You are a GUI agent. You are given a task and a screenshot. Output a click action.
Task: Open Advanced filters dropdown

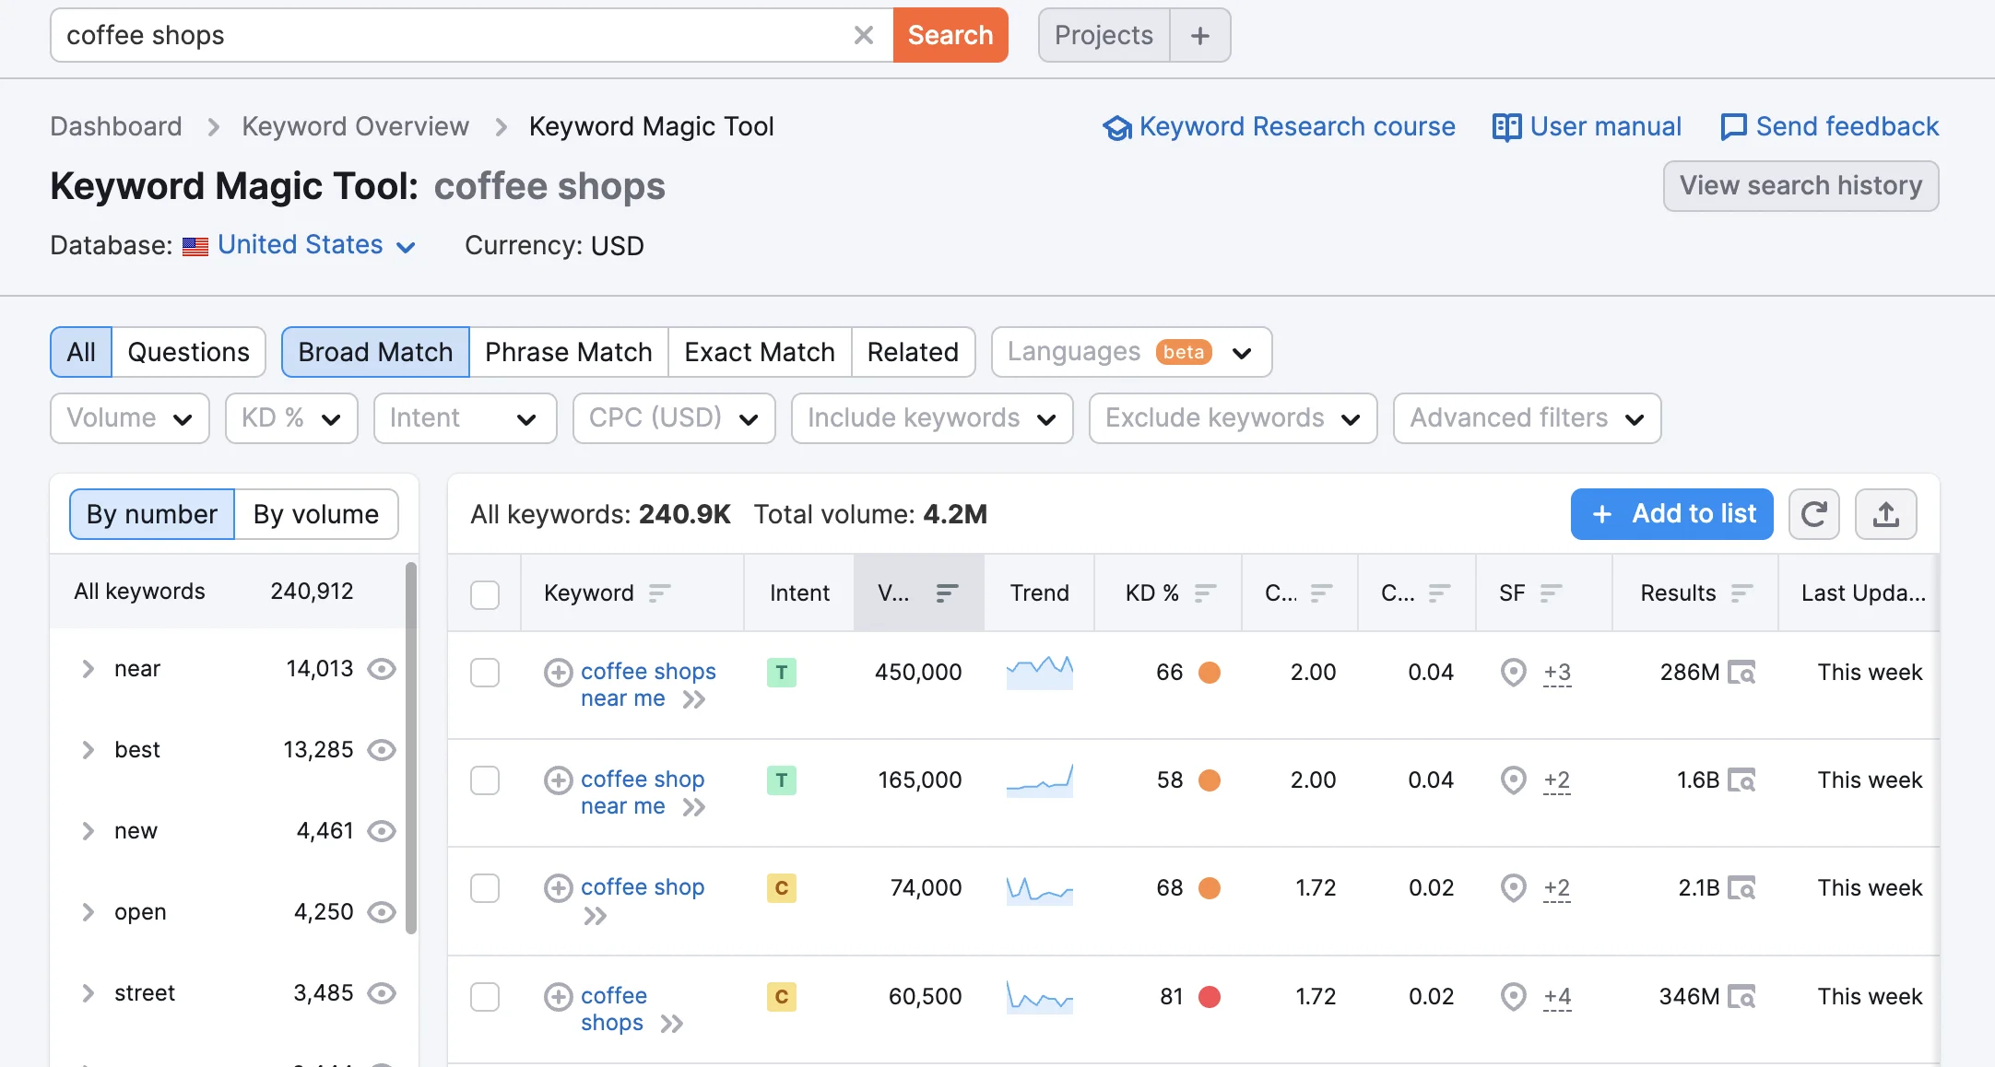1527,418
